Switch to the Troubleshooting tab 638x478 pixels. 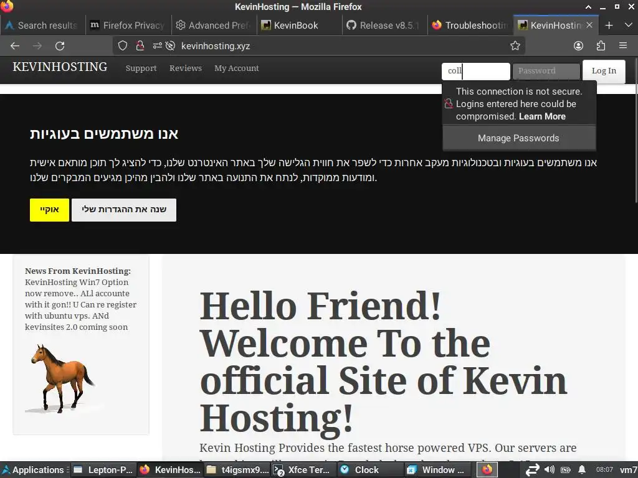(470, 26)
